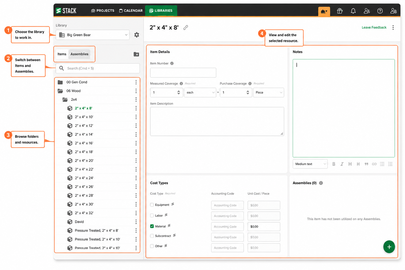Image resolution: width=405 pixels, height=270 pixels.
Task: Open the library settings gear icon
Action: [137, 35]
